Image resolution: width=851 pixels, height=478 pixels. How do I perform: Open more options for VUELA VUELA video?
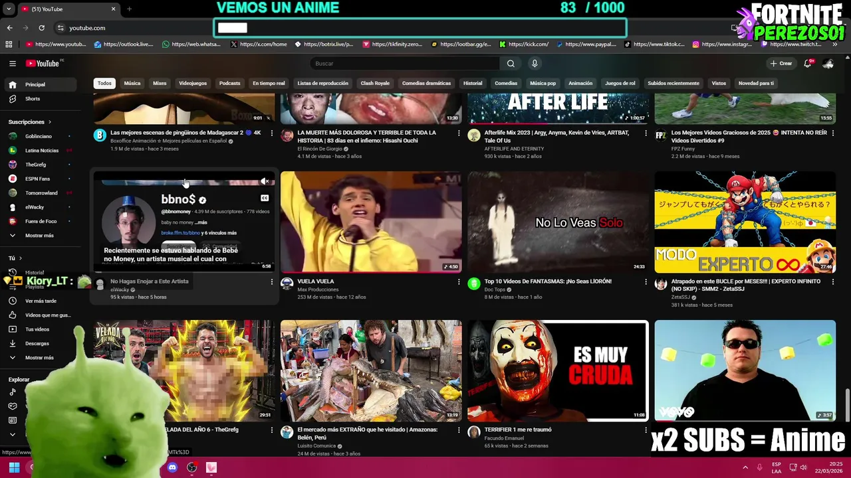459,282
